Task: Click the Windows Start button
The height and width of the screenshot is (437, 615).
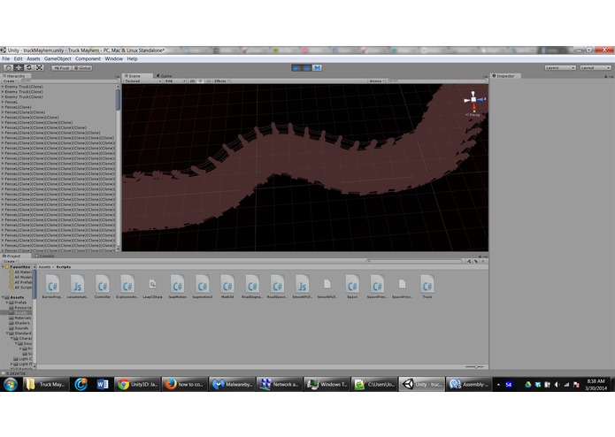Action: point(11,385)
